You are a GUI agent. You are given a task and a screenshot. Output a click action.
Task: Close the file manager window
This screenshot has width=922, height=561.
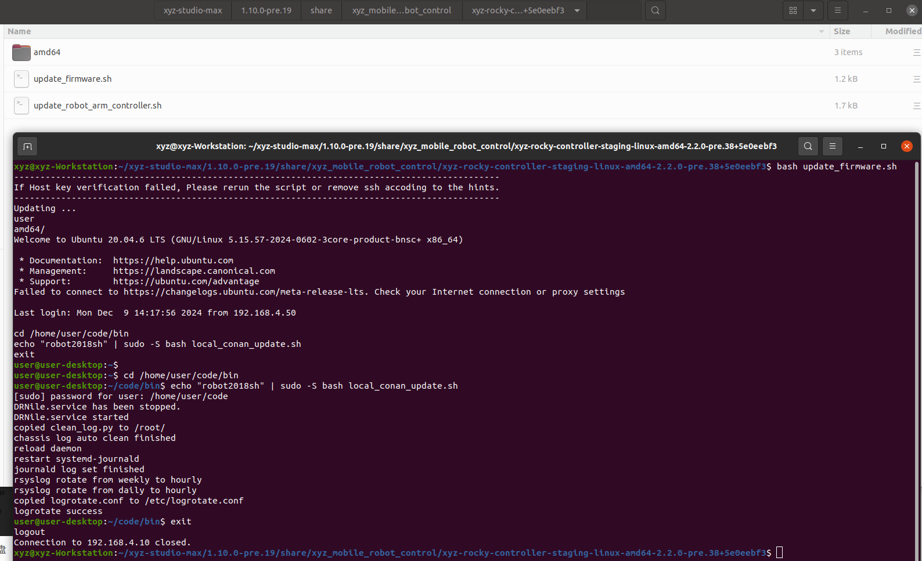[x=912, y=10]
